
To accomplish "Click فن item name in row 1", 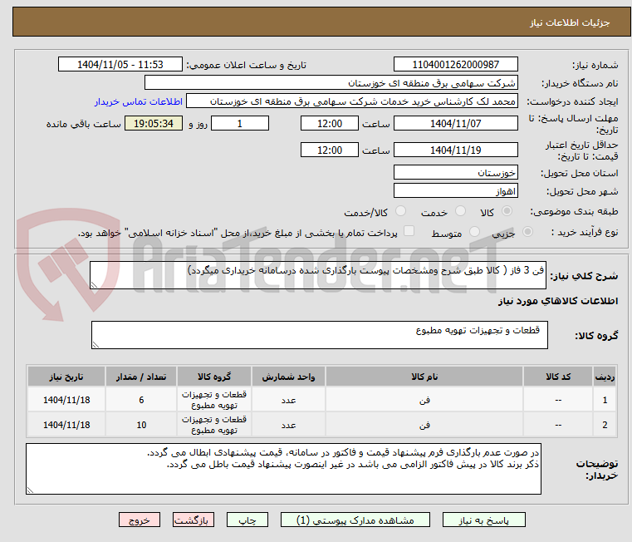I will tap(424, 400).
